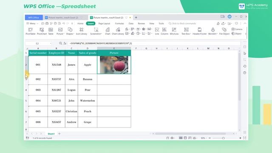Viewport: 272px width, 153px height.
Task: Switch to Page Break Preview in the status bar
Action: [x=190, y=138]
